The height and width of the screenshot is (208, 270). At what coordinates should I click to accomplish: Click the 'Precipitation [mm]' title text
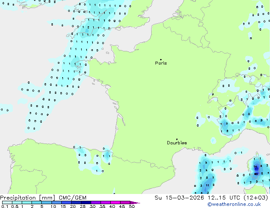coord(28,198)
